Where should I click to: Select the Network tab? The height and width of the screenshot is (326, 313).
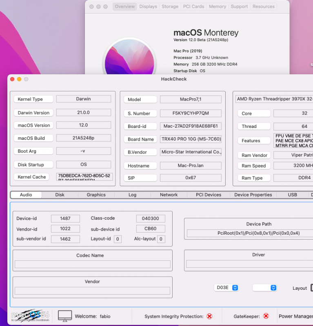pos(169,195)
